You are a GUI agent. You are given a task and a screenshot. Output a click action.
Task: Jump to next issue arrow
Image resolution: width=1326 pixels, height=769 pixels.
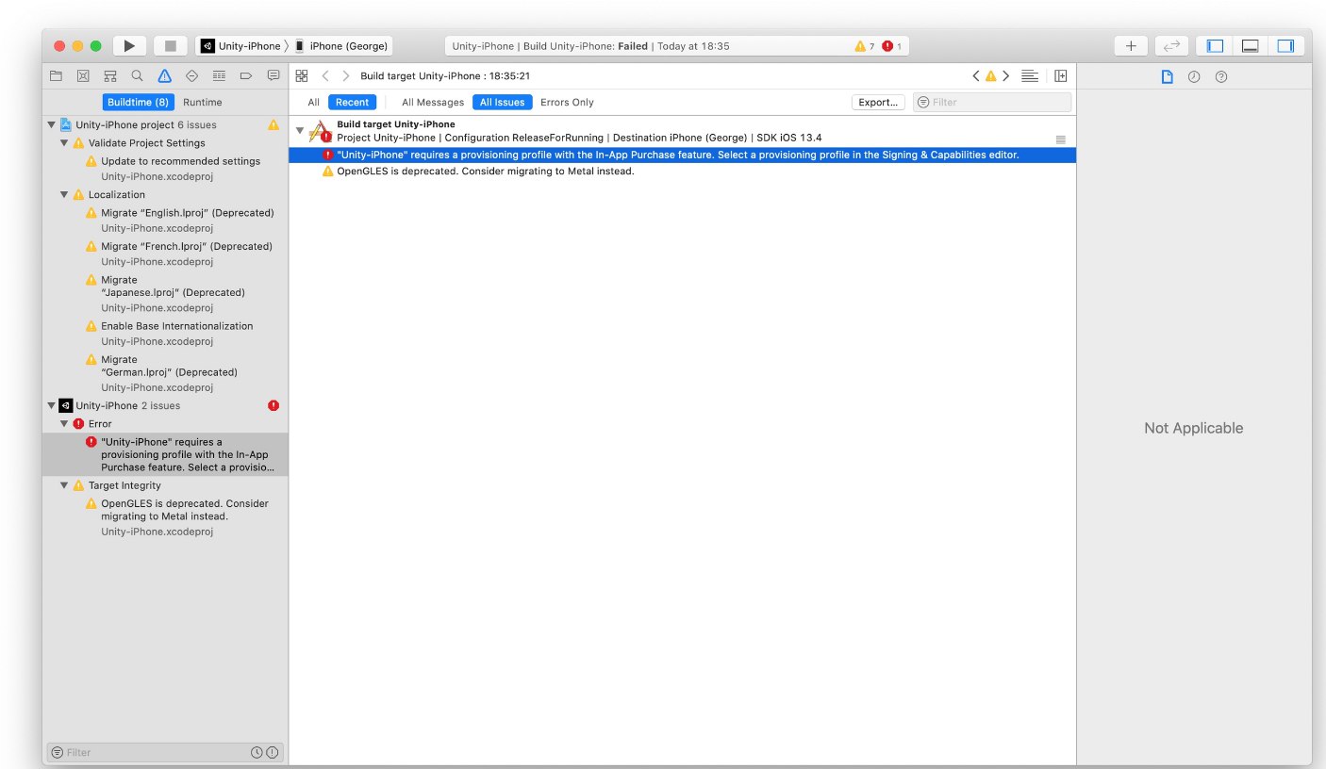1006,75
